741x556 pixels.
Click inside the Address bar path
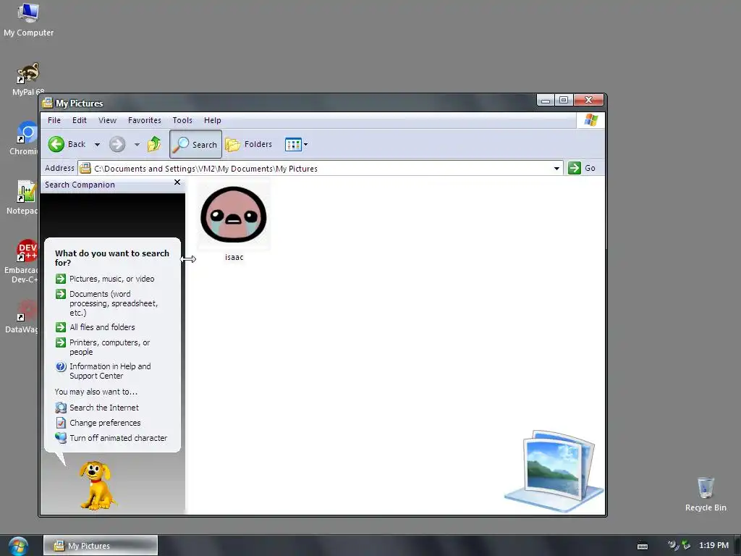coord(321,168)
